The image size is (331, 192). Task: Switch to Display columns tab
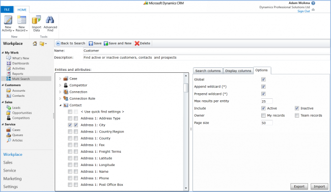tap(238, 71)
